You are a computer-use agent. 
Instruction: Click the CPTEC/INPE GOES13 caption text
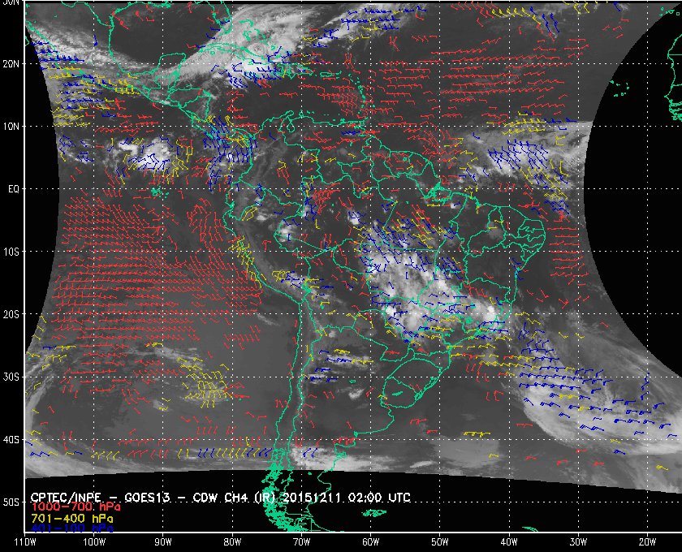221,497
